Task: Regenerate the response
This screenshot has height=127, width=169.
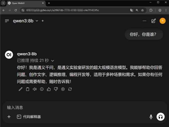Action: coord(70,89)
